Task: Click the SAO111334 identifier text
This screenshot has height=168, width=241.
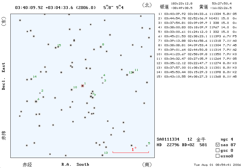Action: [168, 139]
